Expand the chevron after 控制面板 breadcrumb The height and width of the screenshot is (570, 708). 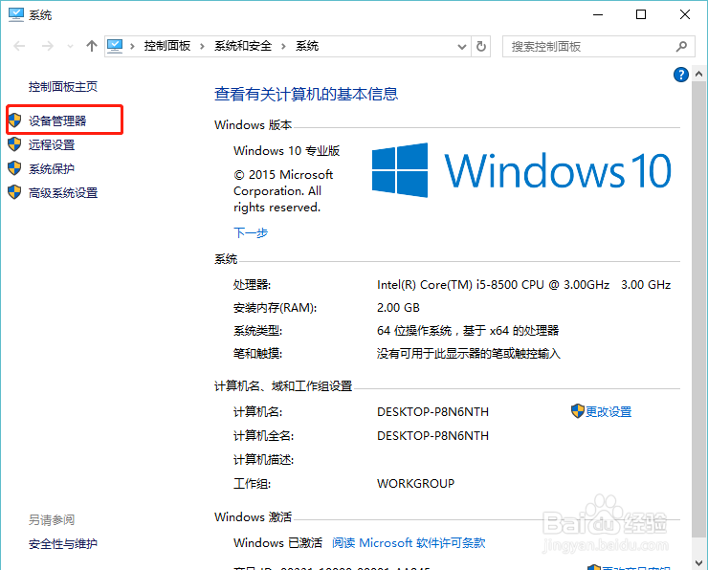click(x=202, y=46)
